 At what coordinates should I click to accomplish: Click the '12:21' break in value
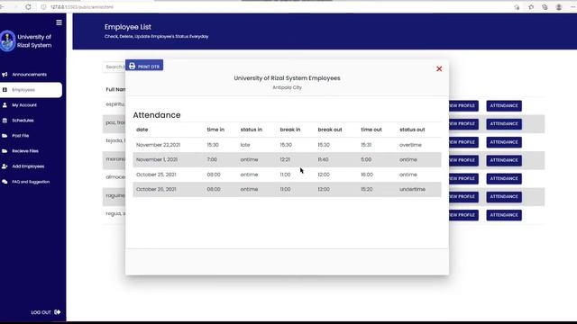point(285,160)
